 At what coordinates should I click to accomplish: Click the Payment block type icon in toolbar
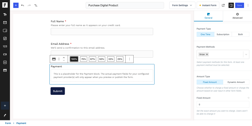coord(54,59)
